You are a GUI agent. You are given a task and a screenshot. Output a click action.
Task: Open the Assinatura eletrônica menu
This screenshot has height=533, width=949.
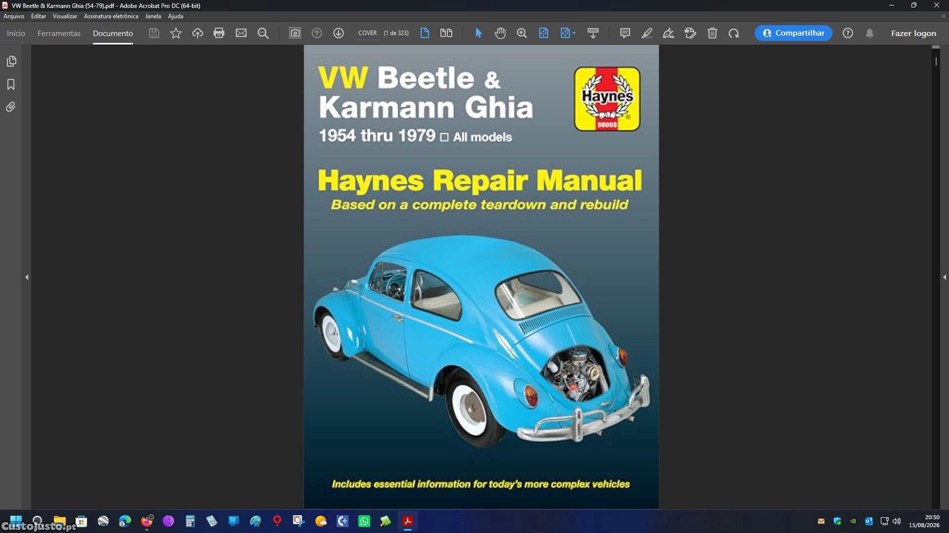point(111,16)
